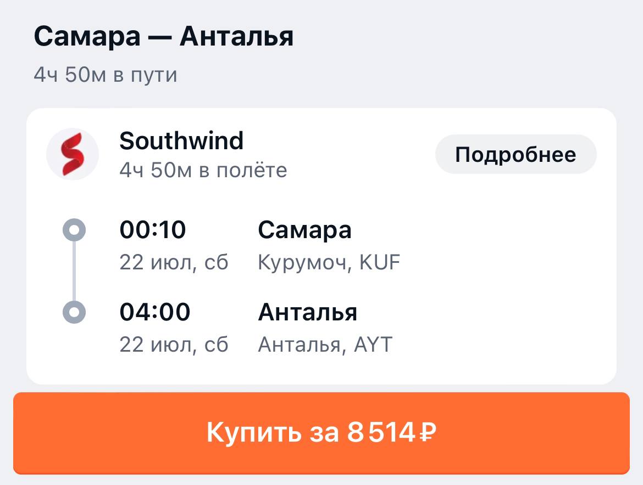Select the Southwind airline name
This screenshot has width=643, height=485.
pyautogui.click(x=181, y=141)
